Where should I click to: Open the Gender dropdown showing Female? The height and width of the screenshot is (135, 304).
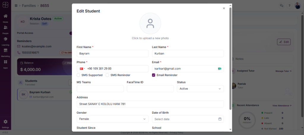113,119
